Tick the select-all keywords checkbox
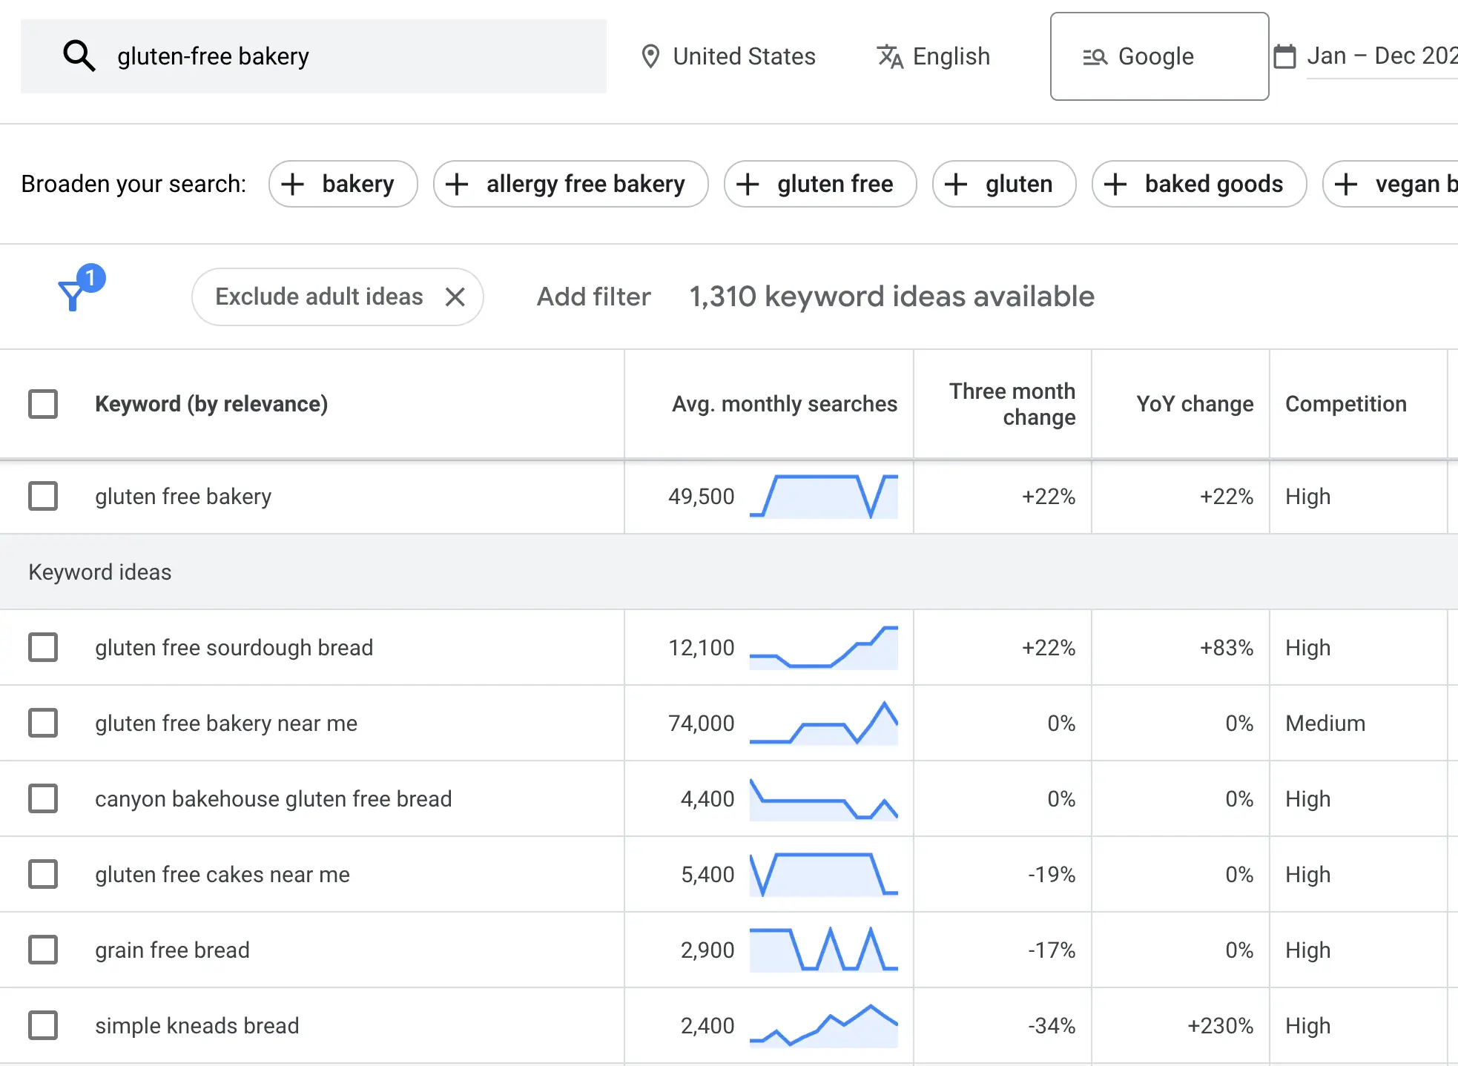Image resolution: width=1458 pixels, height=1066 pixels. (43, 404)
